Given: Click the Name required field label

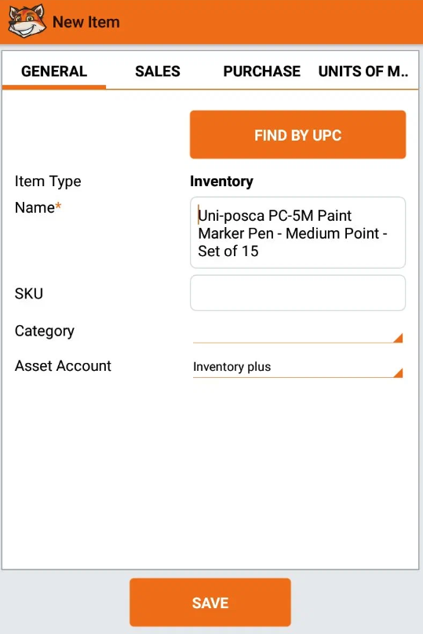Looking at the screenshot, I should (x=38, y=207).
